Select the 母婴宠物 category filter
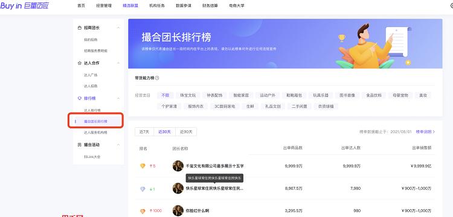The width and height of the screenshot is (453, 217). (x=400, y=95)
